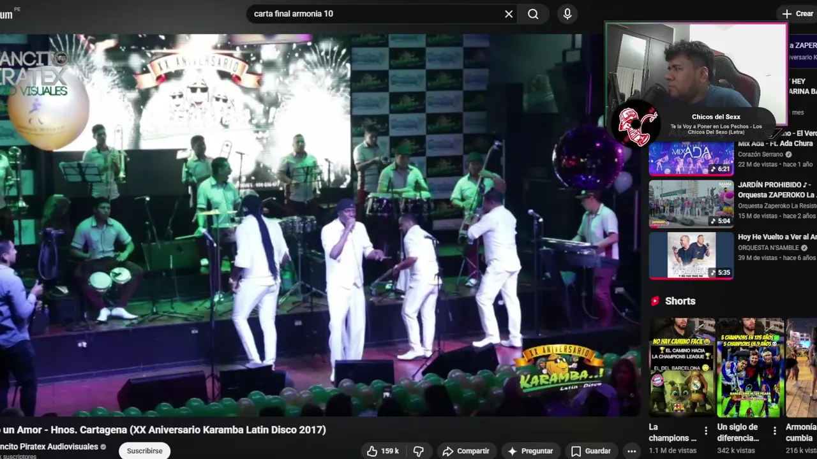Open 'Hoy He Vuelto a Ver al Amor' title
Image resolution: width=817 pixels, height=459 pixels.
pos(777,237)
